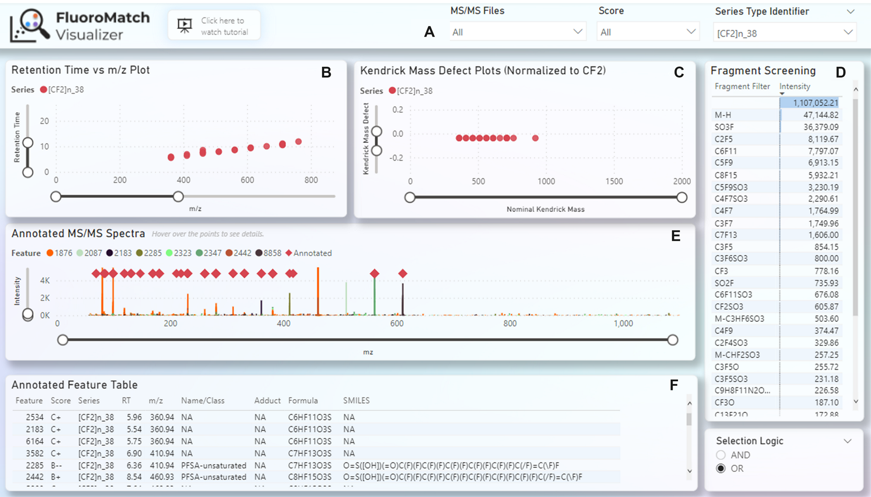Click the tutorial presentation screen icon

click(184, 25)
